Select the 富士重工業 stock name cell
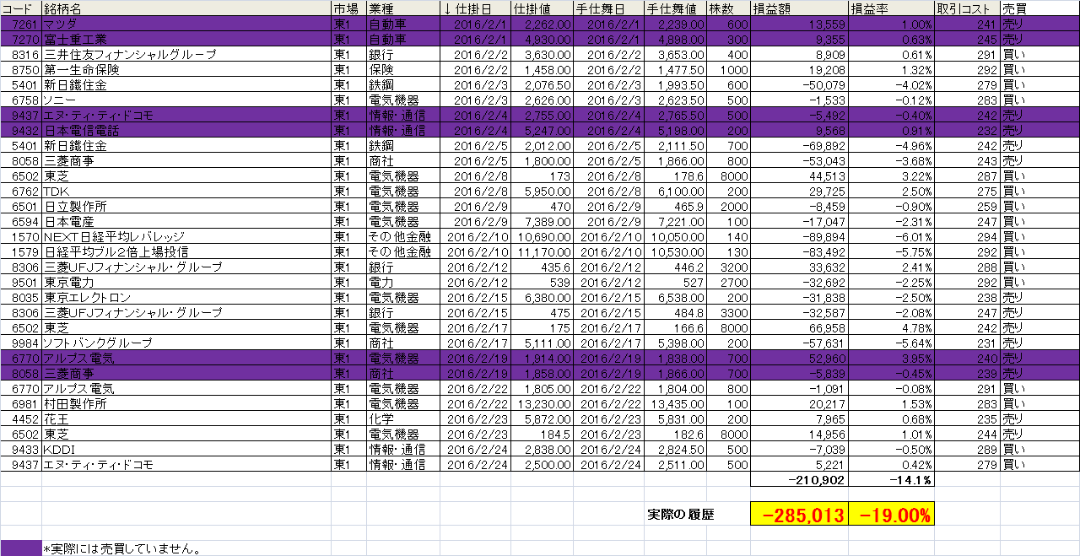 pyautogui.click(x=186, y=39)
